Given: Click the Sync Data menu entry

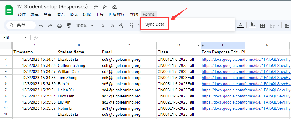Looking at the screenshot, I should (155, 24).
